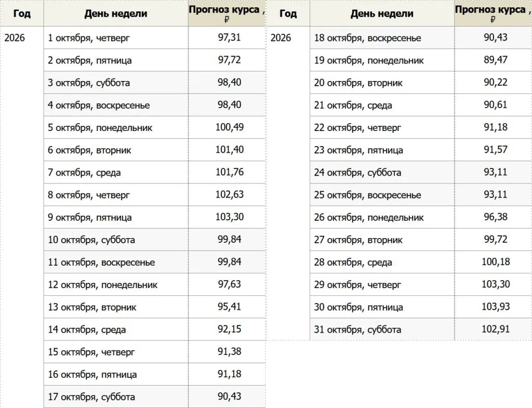Click the left table's 2026 year cell
The width and height of the screenshot is (532, 408).
[x=15, y=37]
